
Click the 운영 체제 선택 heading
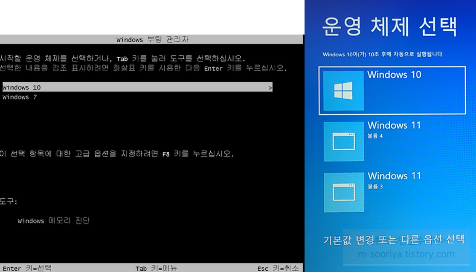390,26
